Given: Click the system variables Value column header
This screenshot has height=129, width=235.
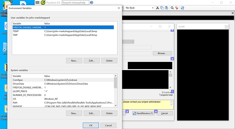Looking at the screenshot, I should pos(79,76).
